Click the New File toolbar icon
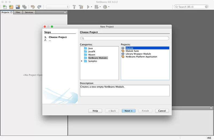This screenshot has height=140, width=214. (5, 7)
